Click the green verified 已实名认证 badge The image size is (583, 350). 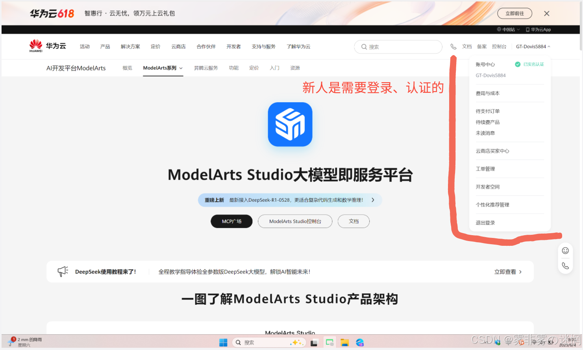click(529, 64)
